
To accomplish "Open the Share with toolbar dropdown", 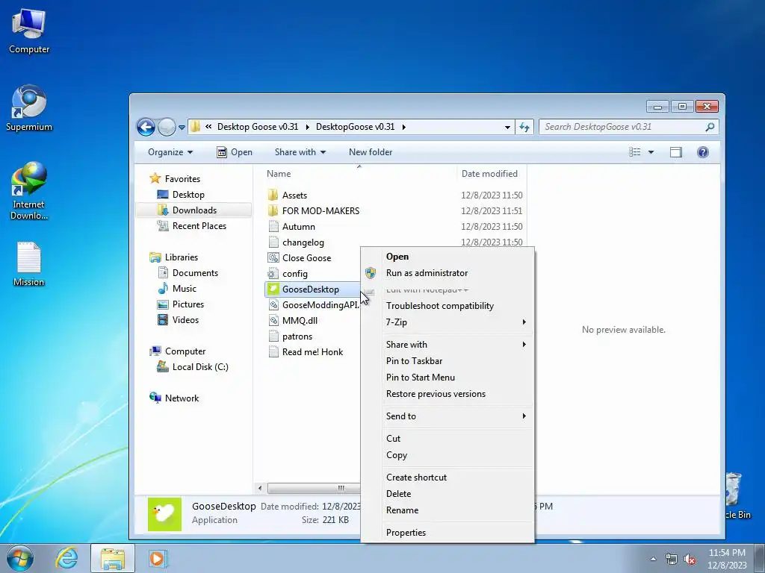I will [x=300, y=152].
